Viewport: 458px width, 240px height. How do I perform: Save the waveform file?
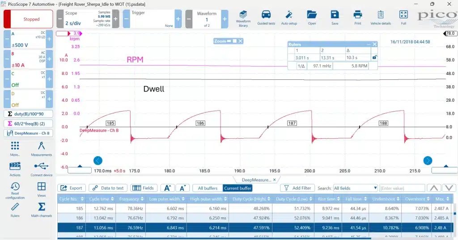coord(335,18)
